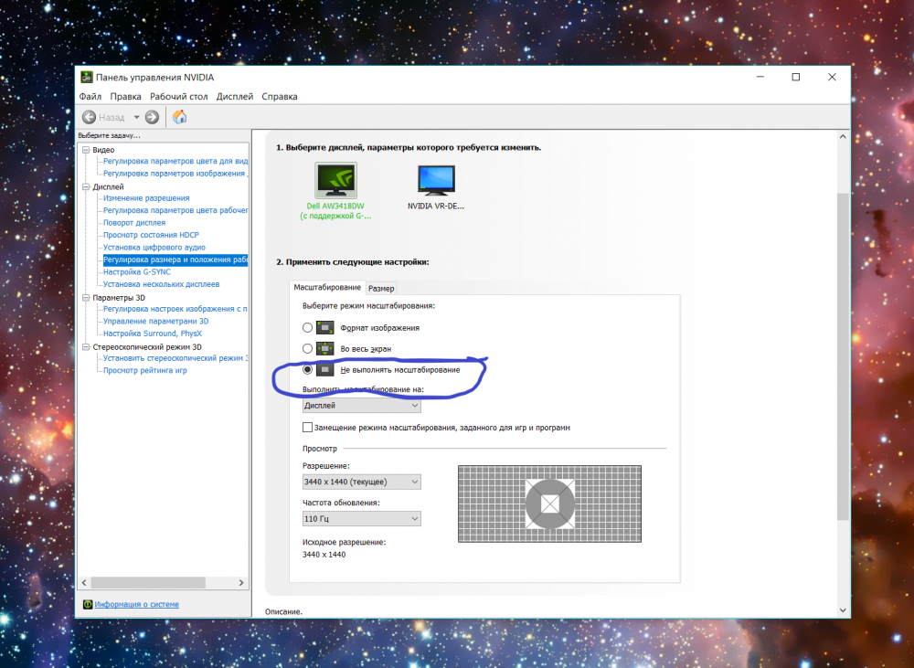Screen dimensions: 914x668
Task: Open 'Информация о системе' link
Action: [137, 604]
